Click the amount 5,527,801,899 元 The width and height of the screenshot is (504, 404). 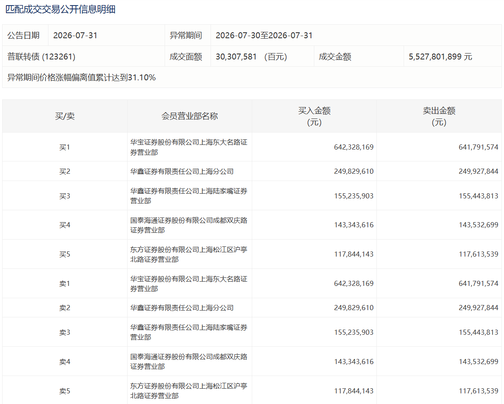(x=440, y=57)
